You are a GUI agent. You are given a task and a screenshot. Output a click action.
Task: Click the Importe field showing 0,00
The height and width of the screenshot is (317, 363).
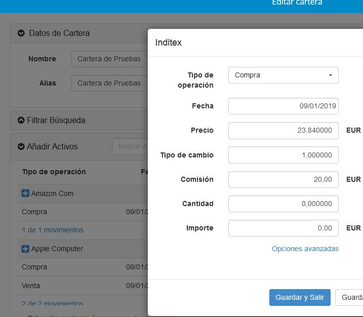point(284,228)
